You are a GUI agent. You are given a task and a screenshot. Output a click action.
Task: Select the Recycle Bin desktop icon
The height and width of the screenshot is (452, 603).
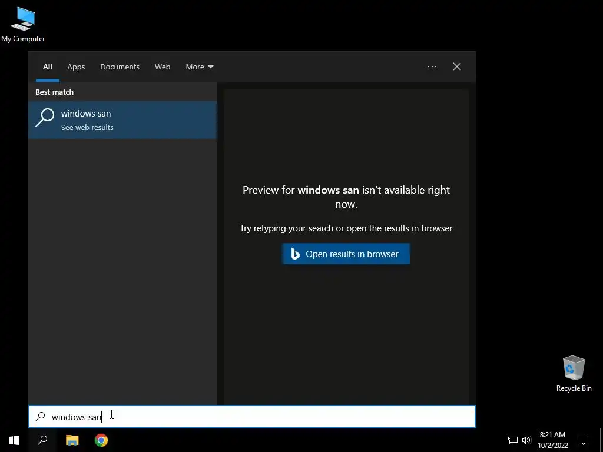tap(574, 373)
